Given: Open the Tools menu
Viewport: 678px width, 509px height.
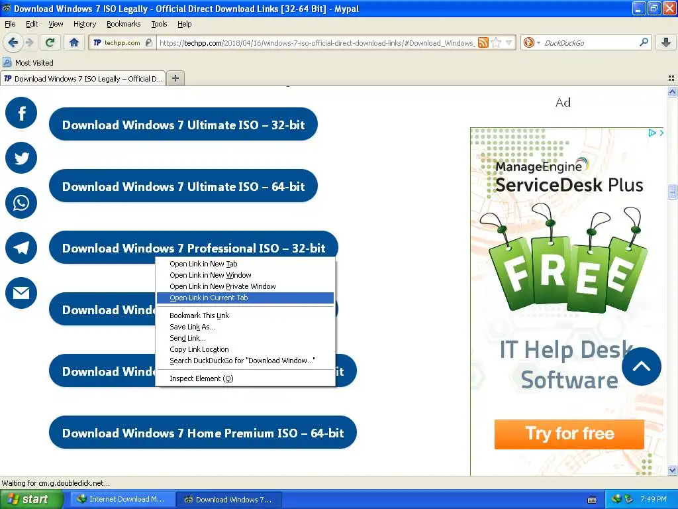Looking at the screenshot, I should (x=159, y=24).
